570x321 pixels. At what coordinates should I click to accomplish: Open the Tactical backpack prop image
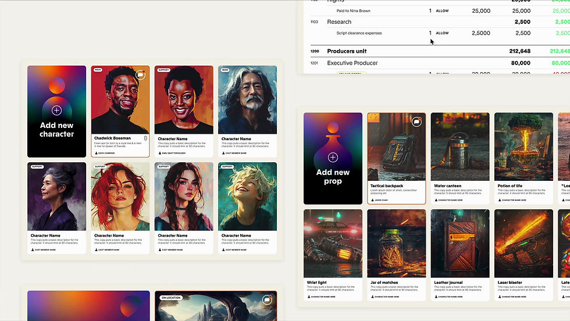coord(397,147)
